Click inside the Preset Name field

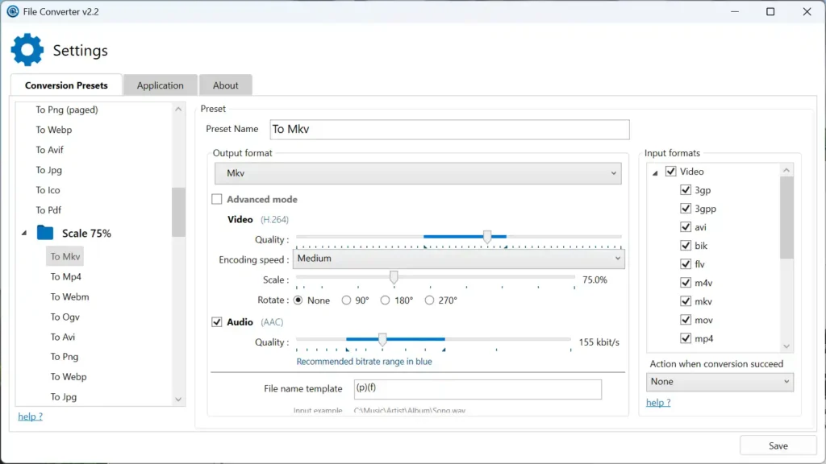pos(449,129)
